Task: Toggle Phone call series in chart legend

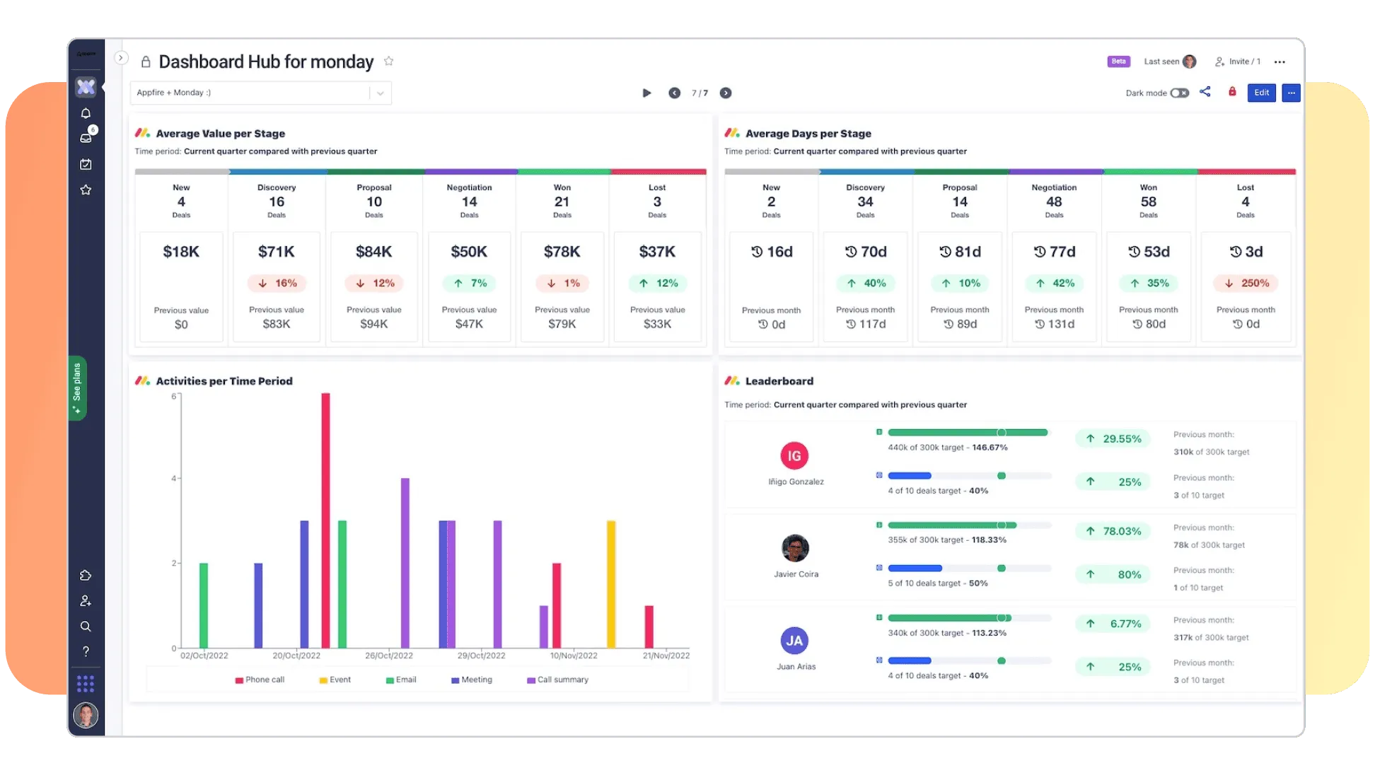Action: coord(260,680)
